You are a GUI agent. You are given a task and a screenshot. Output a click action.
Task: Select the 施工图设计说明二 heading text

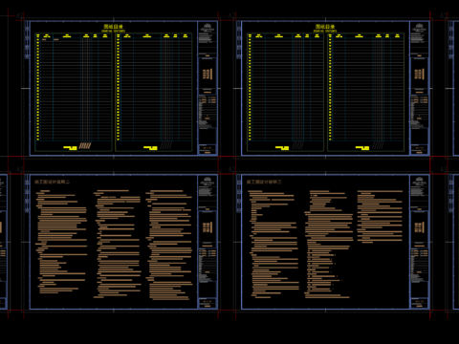coord(53,182)
